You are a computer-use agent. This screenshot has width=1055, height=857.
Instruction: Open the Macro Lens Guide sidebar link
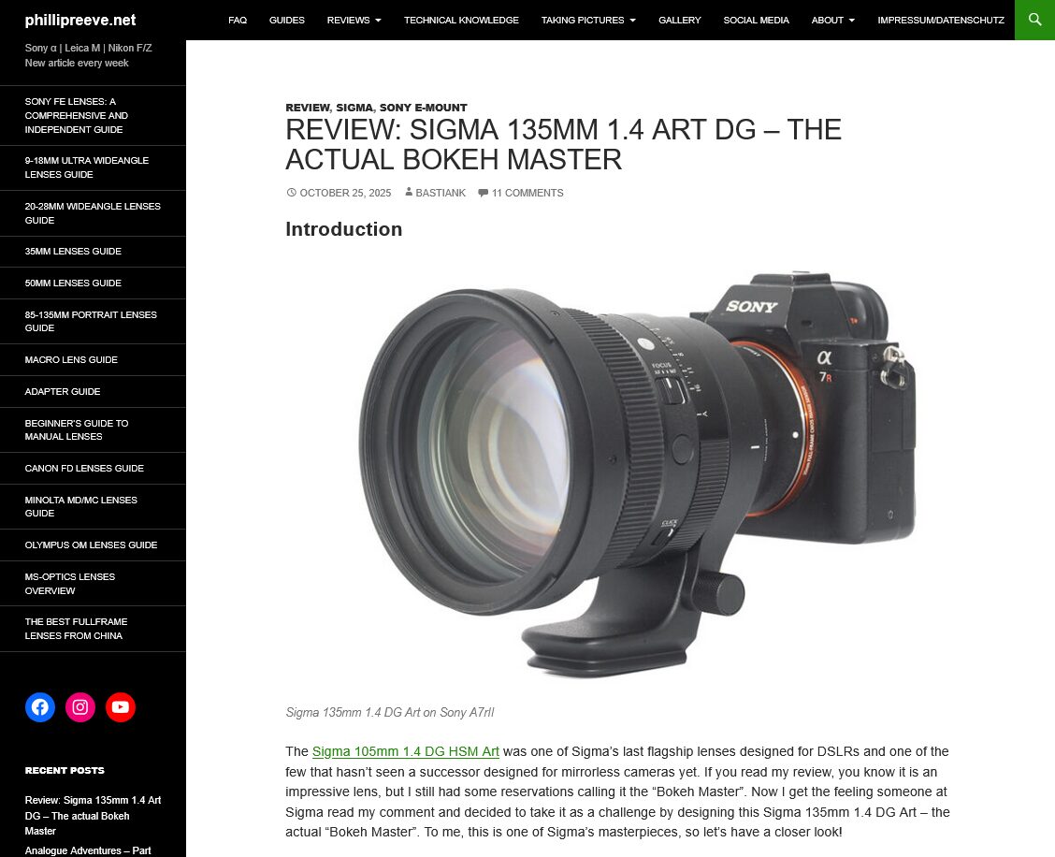pyautogui.click(x=71, y=359)
